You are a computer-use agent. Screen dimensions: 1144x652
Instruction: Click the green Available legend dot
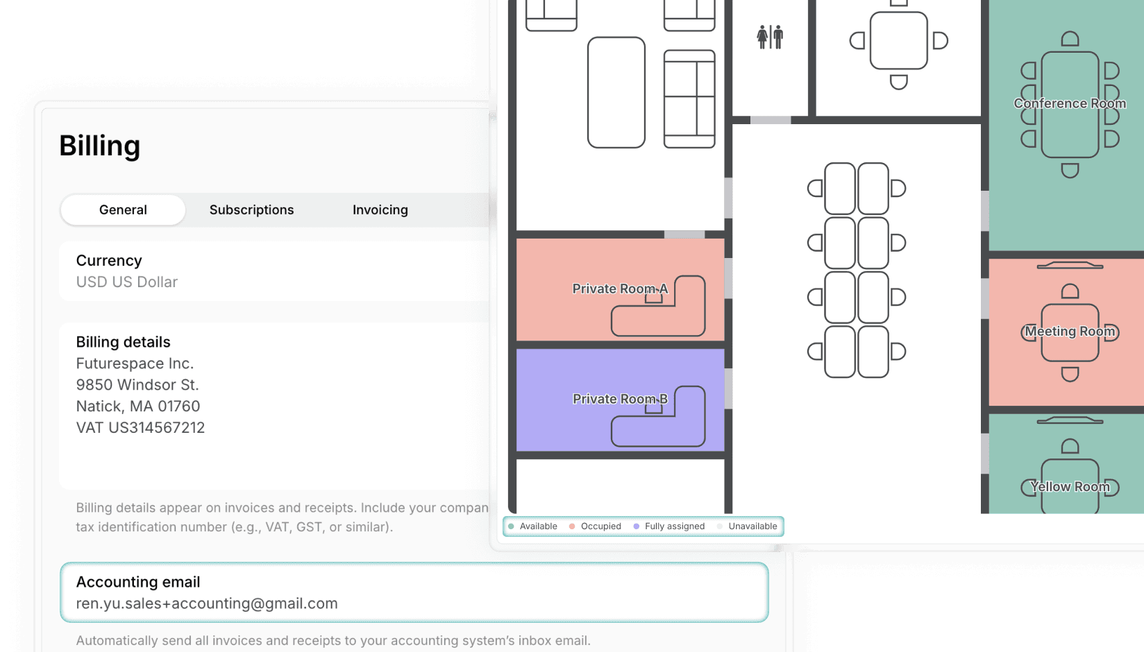coord(511,526)
